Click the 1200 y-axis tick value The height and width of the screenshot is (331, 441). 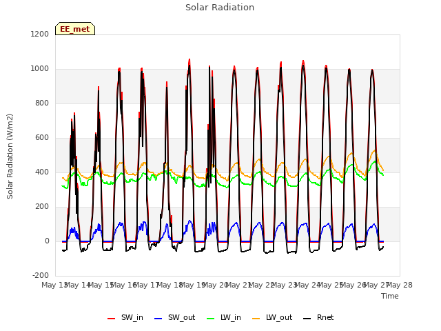pyautogui.click(x=40, y=34)
